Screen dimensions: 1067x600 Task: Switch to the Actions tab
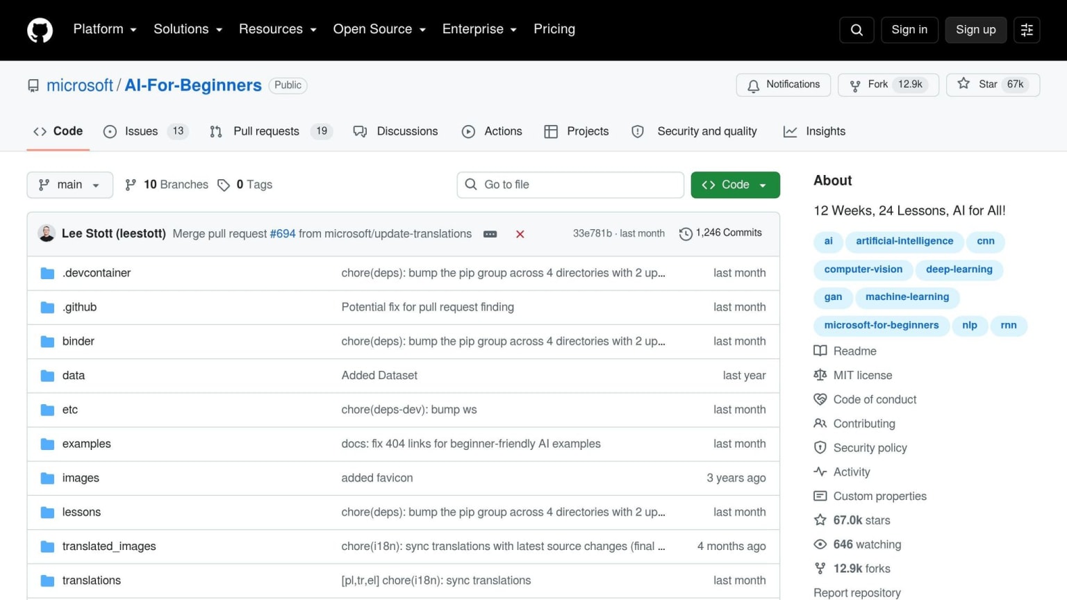pyautogui.click(x=492, y=131)
